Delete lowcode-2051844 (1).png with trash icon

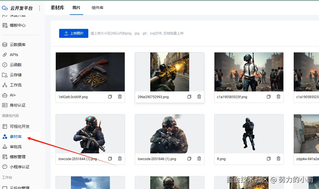tap(120, 158)
